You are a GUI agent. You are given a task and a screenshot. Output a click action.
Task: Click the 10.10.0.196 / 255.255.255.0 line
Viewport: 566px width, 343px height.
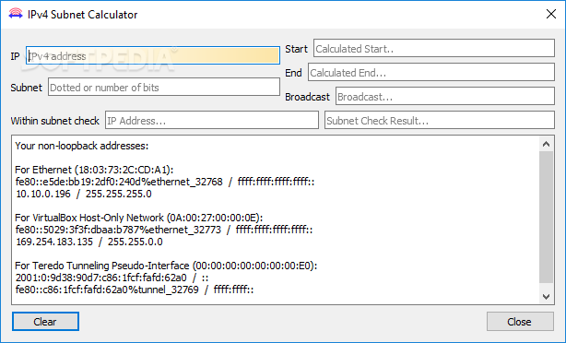coord(84,194)
